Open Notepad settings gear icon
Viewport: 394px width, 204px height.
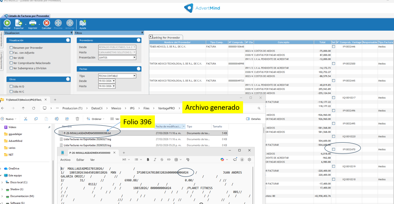pos(249,160)
